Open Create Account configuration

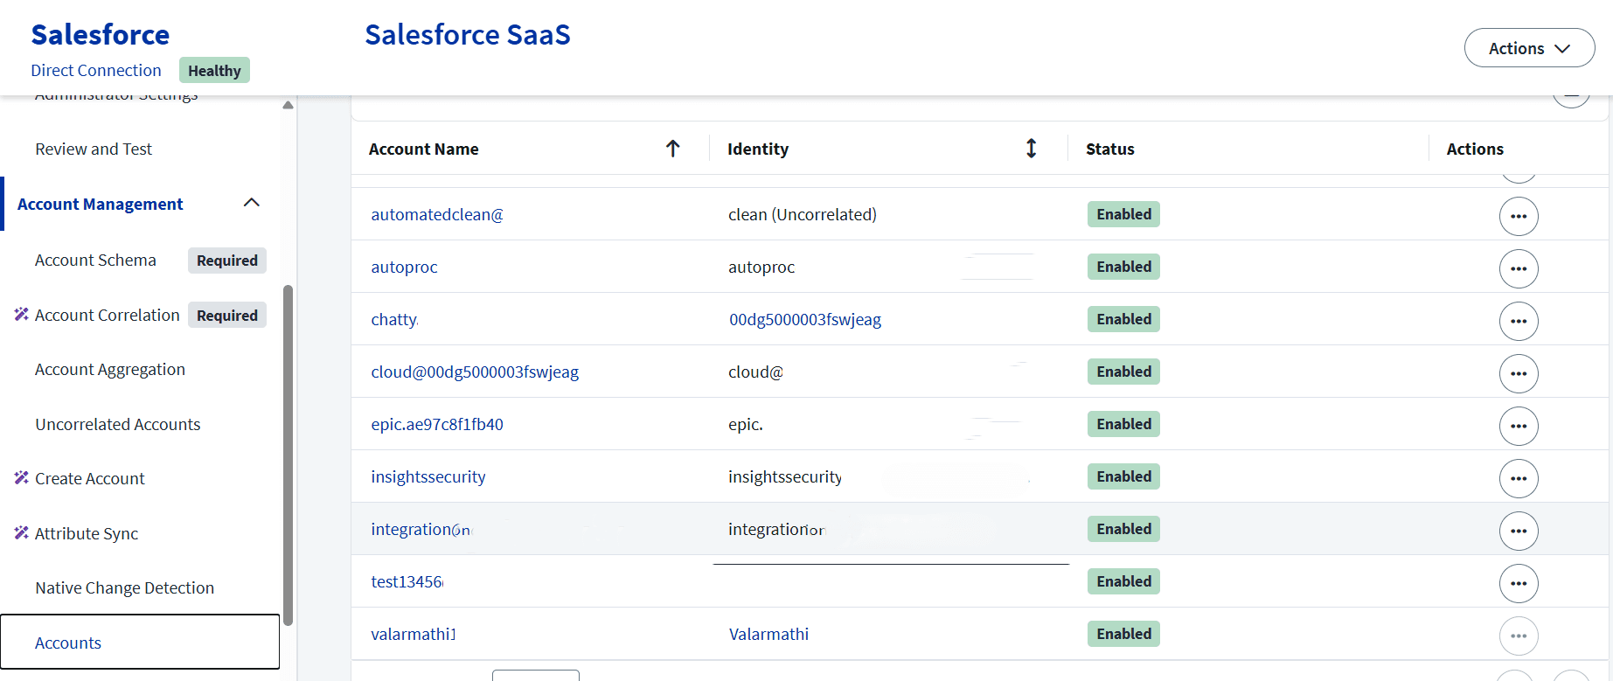click(90, 479)
